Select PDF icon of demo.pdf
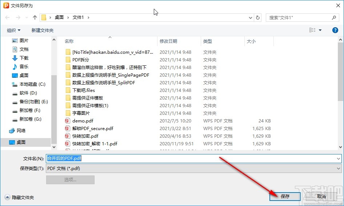Viewport: 344px width, 206px height. pos(67,121)
